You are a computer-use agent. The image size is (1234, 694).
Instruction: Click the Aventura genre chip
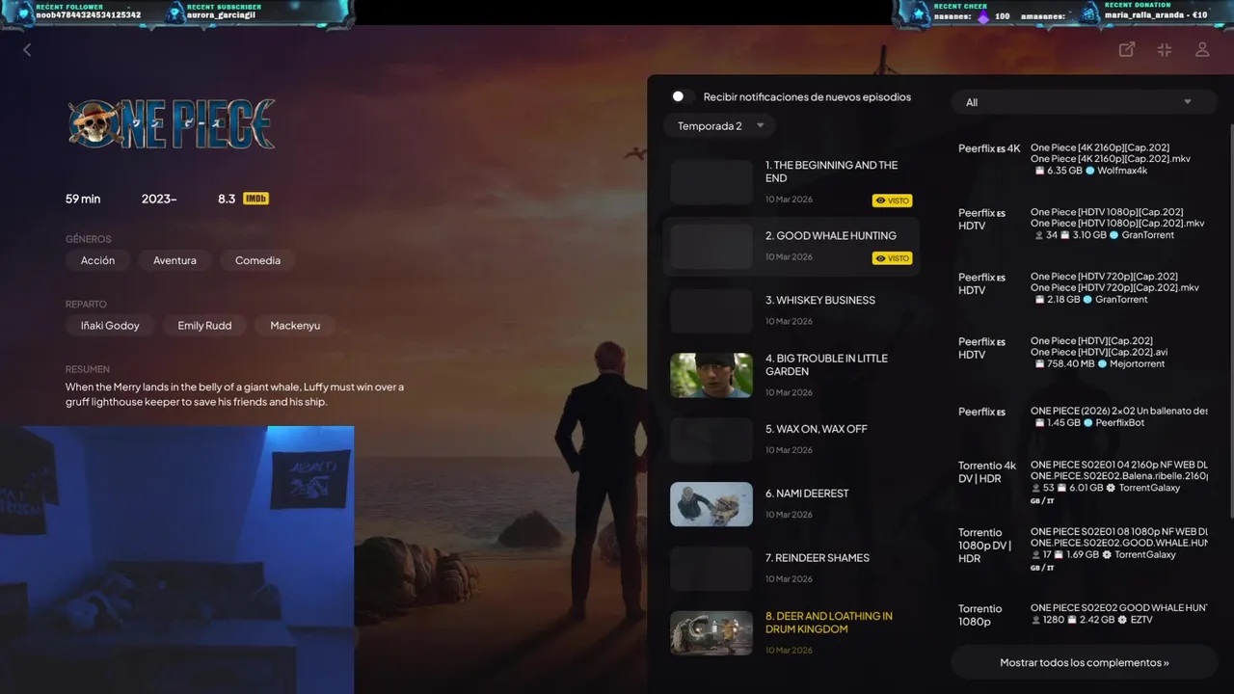174,260
